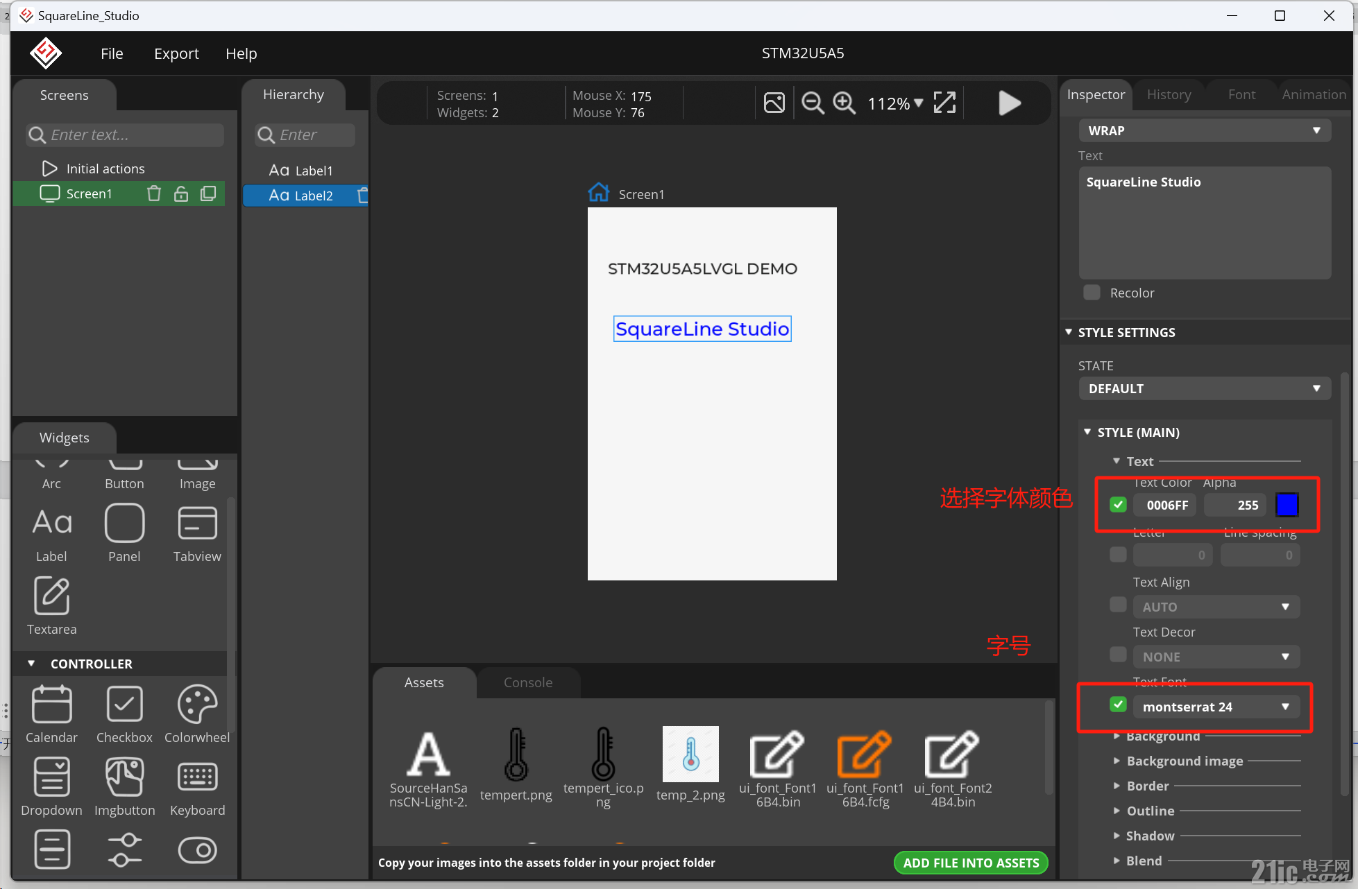Open the 112% zoom level dropdown
Viewport: 1358px width, 889px height.
coord(895,103)
